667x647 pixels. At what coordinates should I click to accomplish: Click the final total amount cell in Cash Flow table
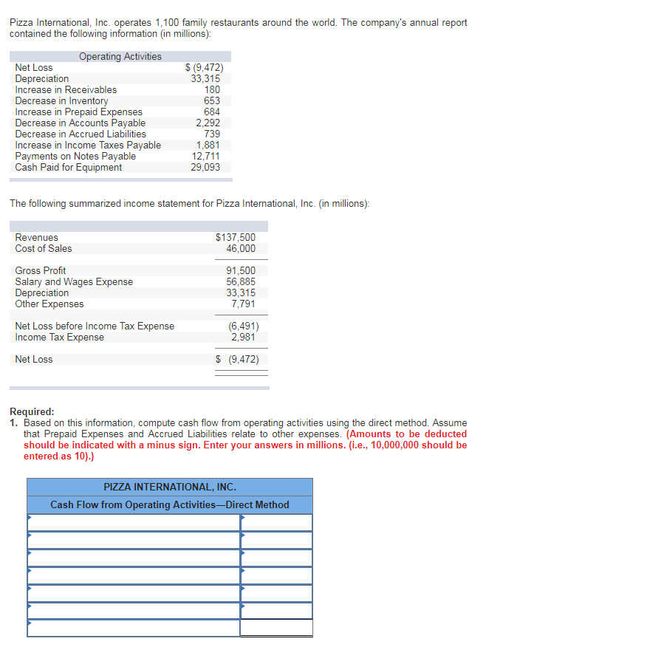(276, 628)
